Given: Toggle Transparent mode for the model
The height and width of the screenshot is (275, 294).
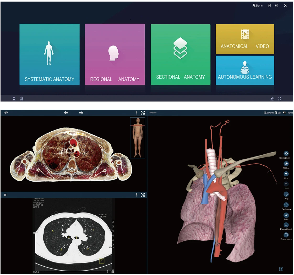Looking at the screenshot, I should (x=286, y=235).
